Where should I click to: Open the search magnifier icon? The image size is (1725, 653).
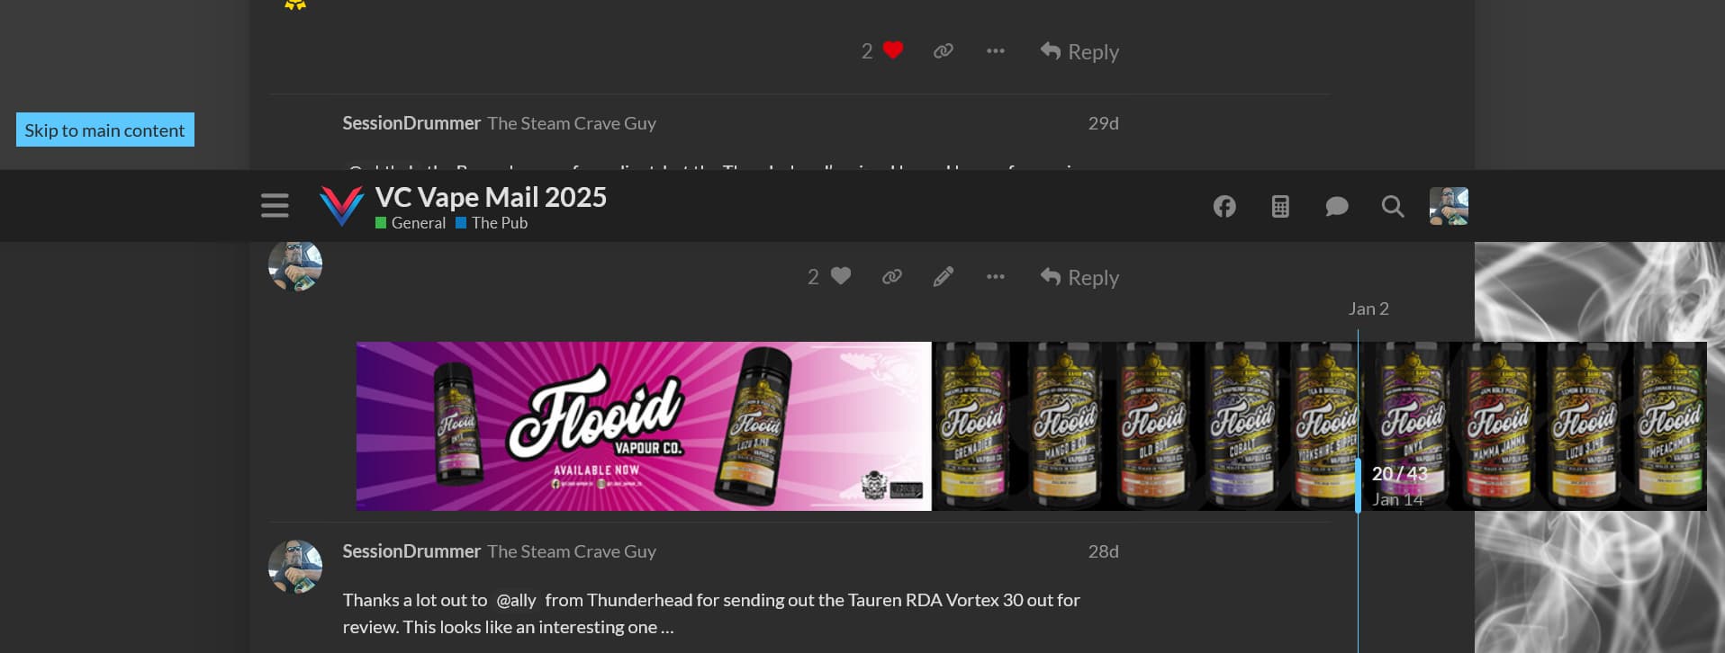click(x=1393, y=207)
